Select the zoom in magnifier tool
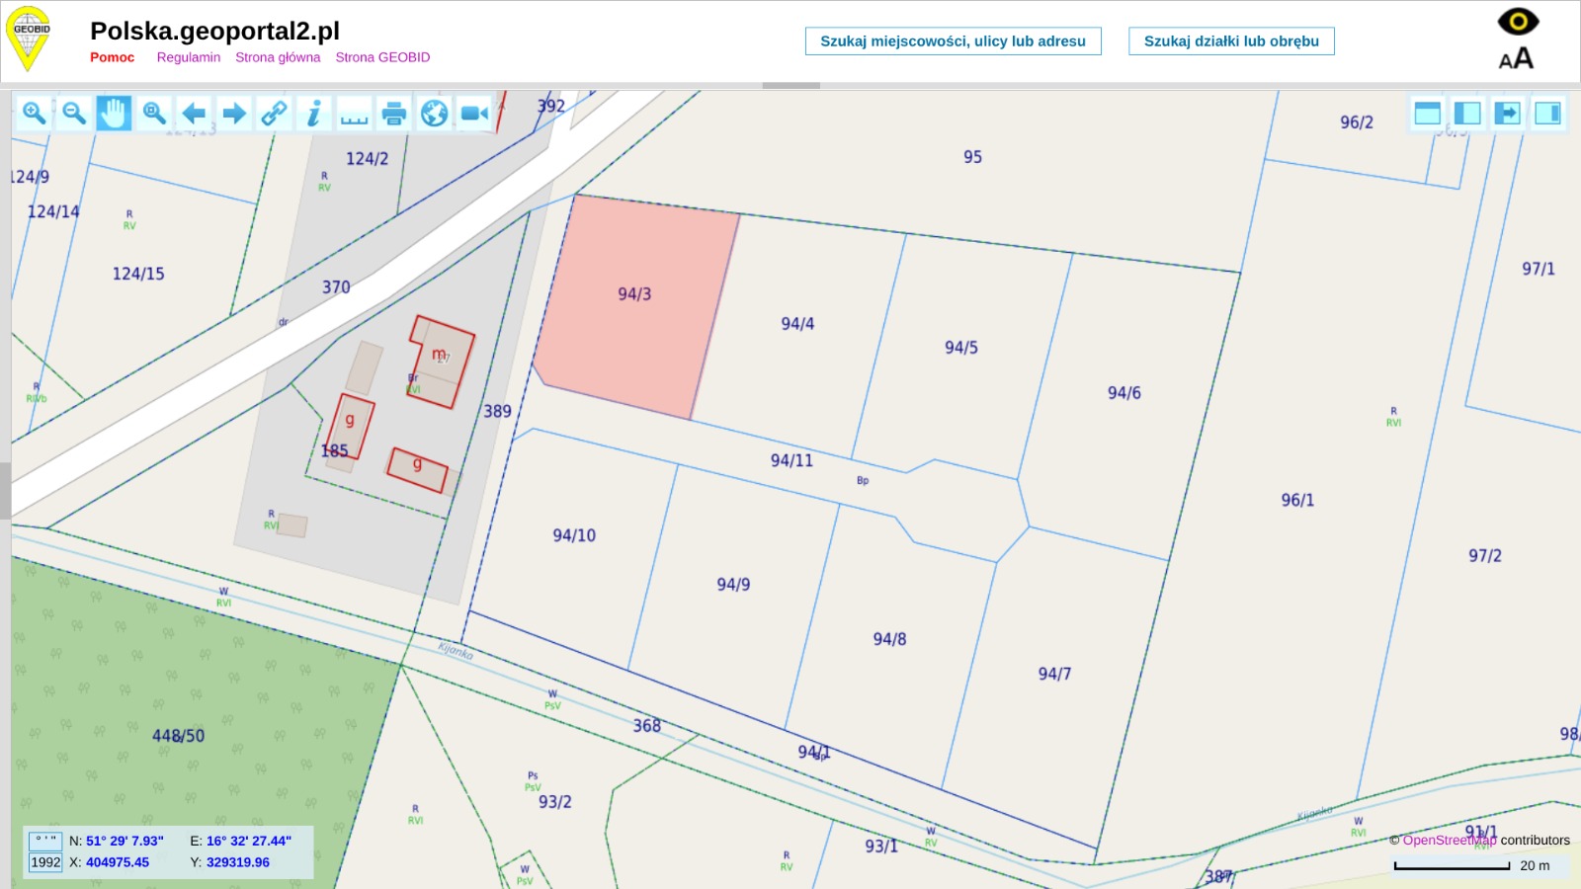Viewport: 1581px width, 889px height. coord(35,114)
